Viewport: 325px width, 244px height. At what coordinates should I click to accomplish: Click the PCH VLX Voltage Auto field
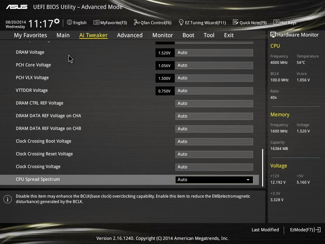click(x=214, y=78)
